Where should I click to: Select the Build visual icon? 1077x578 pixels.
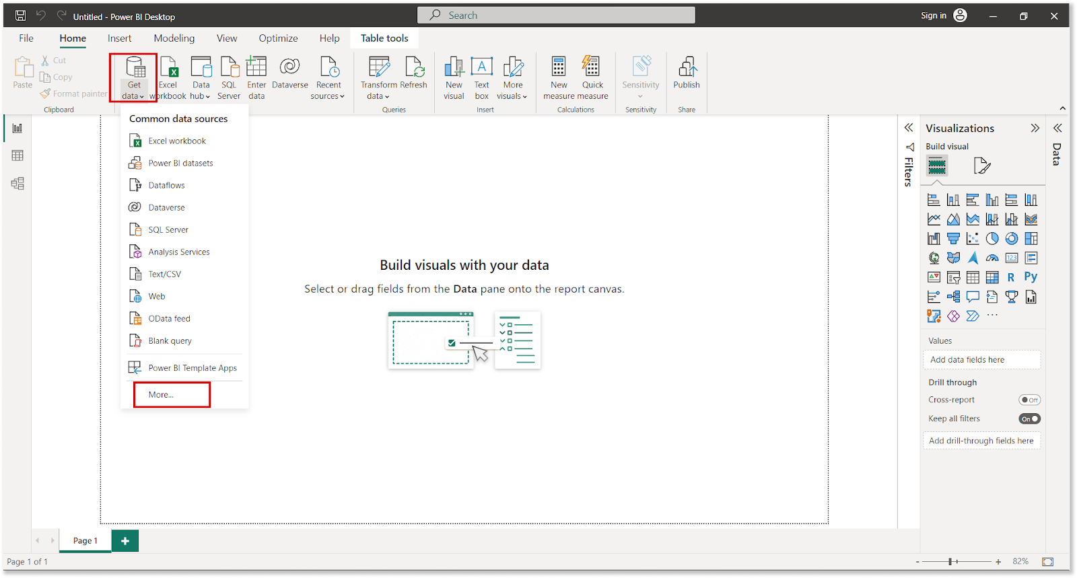(x=937, y=165)
